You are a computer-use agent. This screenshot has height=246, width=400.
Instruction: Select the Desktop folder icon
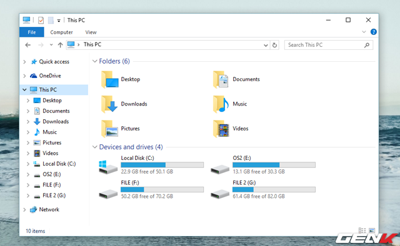(x=110, y=79)
